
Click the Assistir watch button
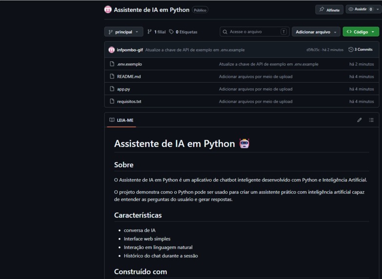[x=360, y=9]
